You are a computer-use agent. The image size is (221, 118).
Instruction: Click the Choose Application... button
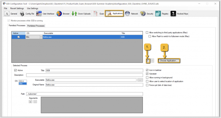[x=169, y=61]
